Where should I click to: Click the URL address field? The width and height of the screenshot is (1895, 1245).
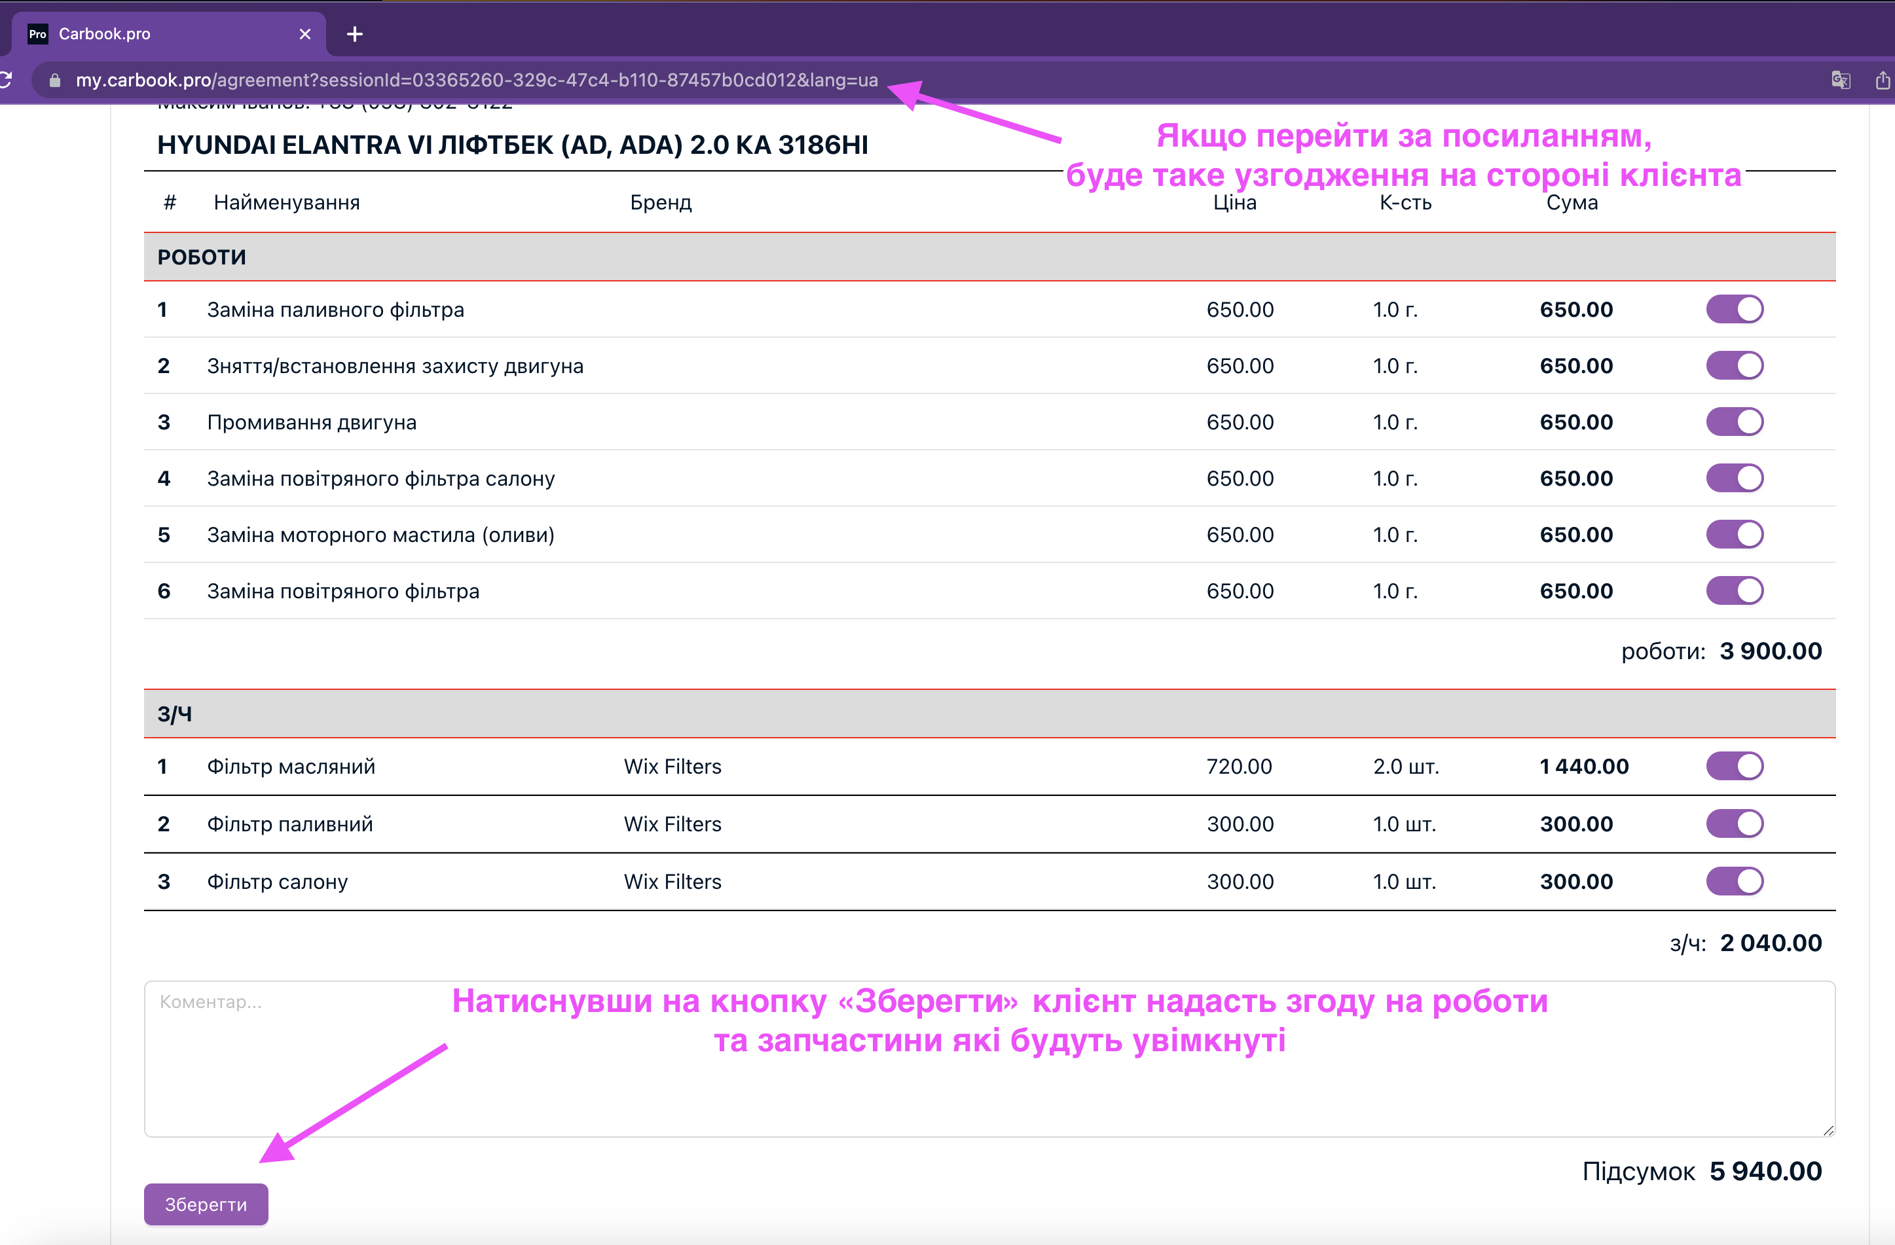tap(478, 80)
